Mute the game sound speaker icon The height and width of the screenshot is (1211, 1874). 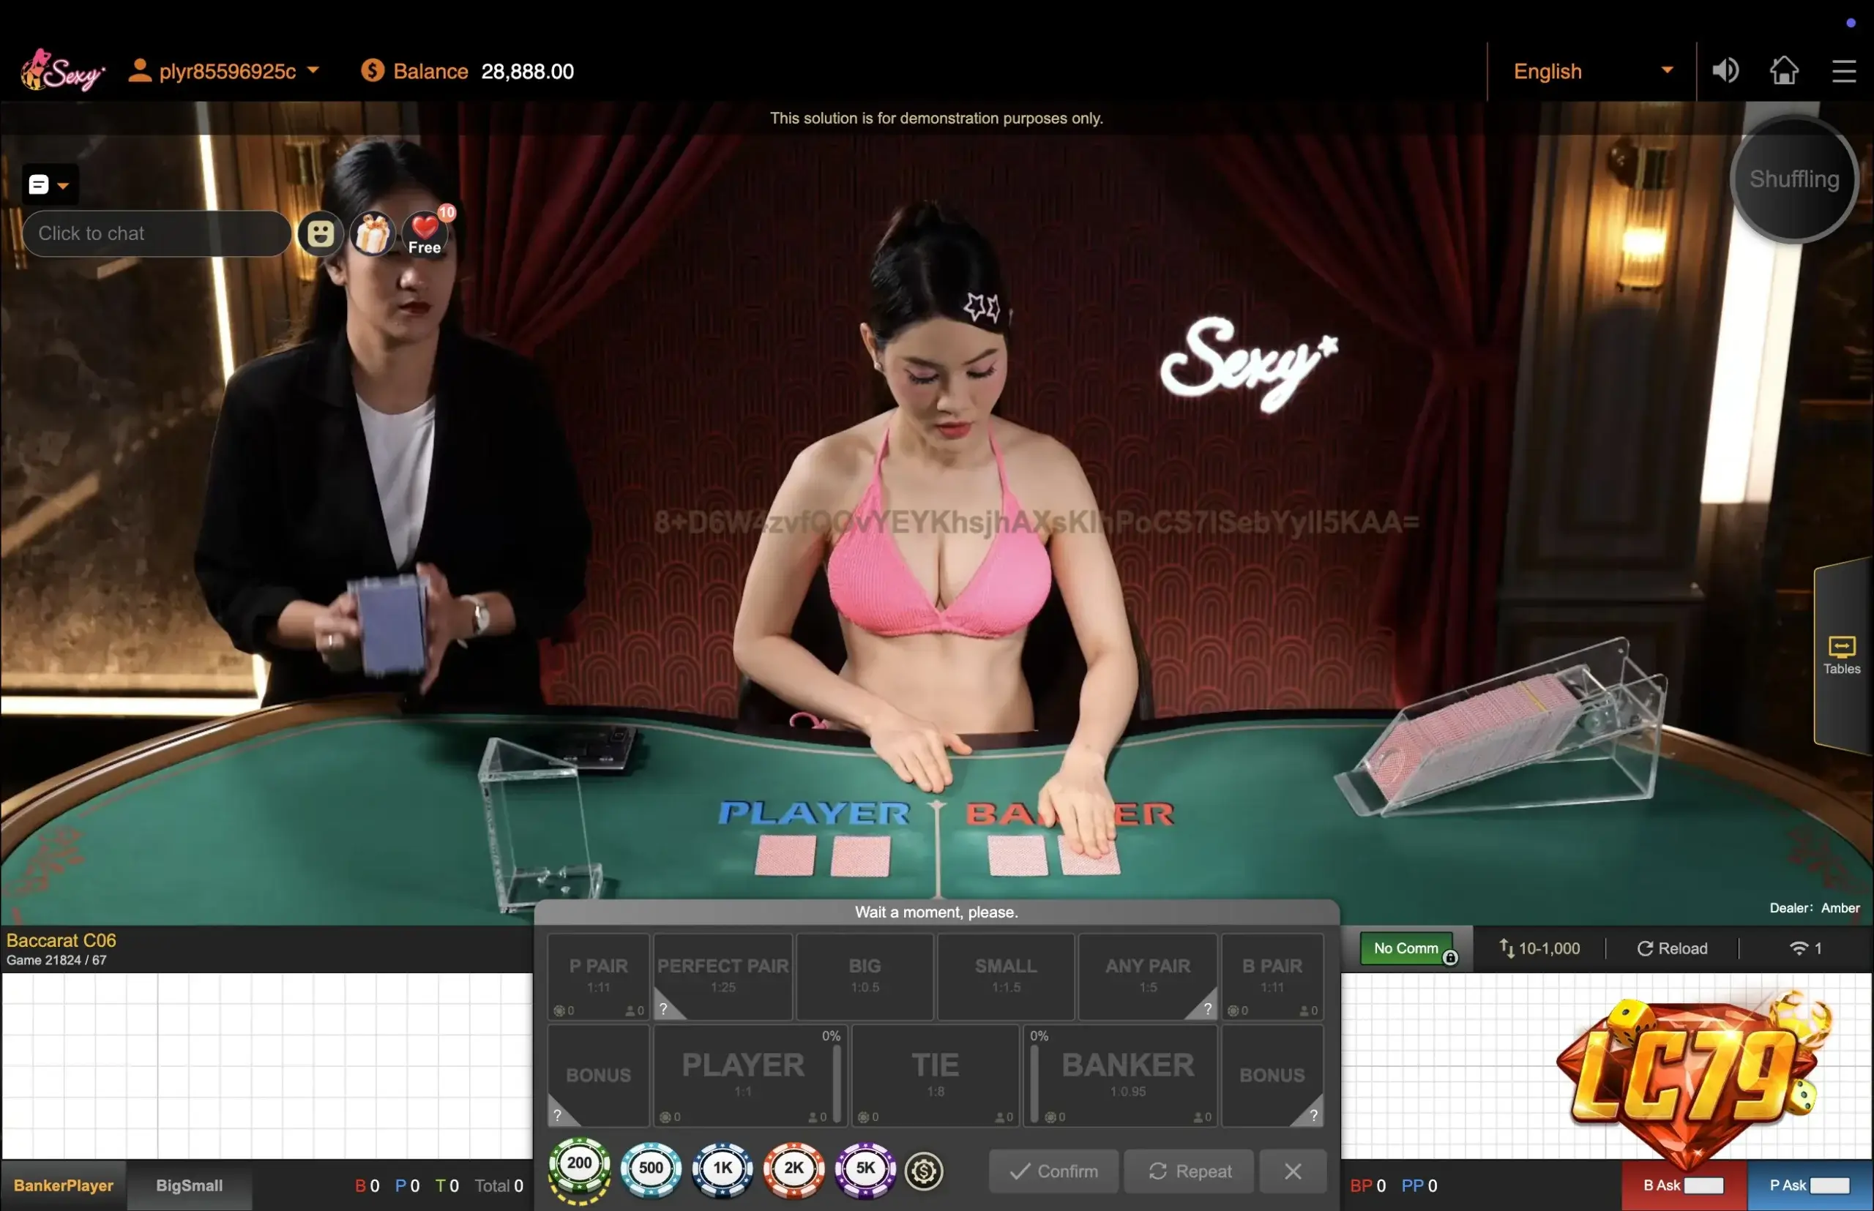1725,71
